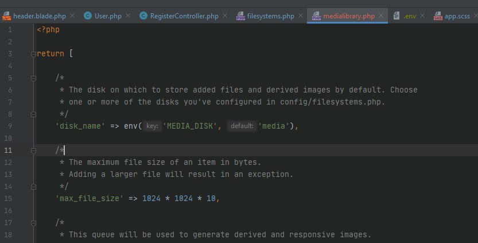Close the header.blade.php tab
478x243 pixels.
[72, 16]
